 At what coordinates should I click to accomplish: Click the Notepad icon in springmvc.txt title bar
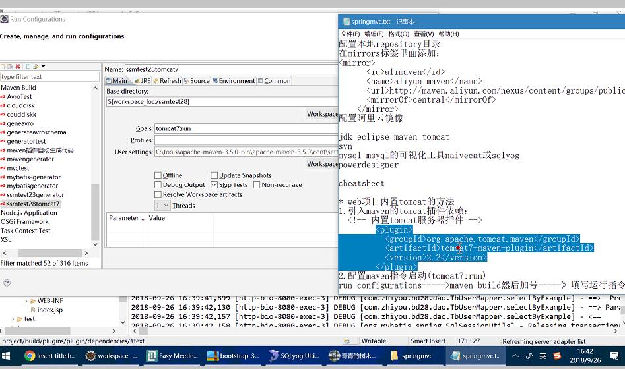(346, 22)
